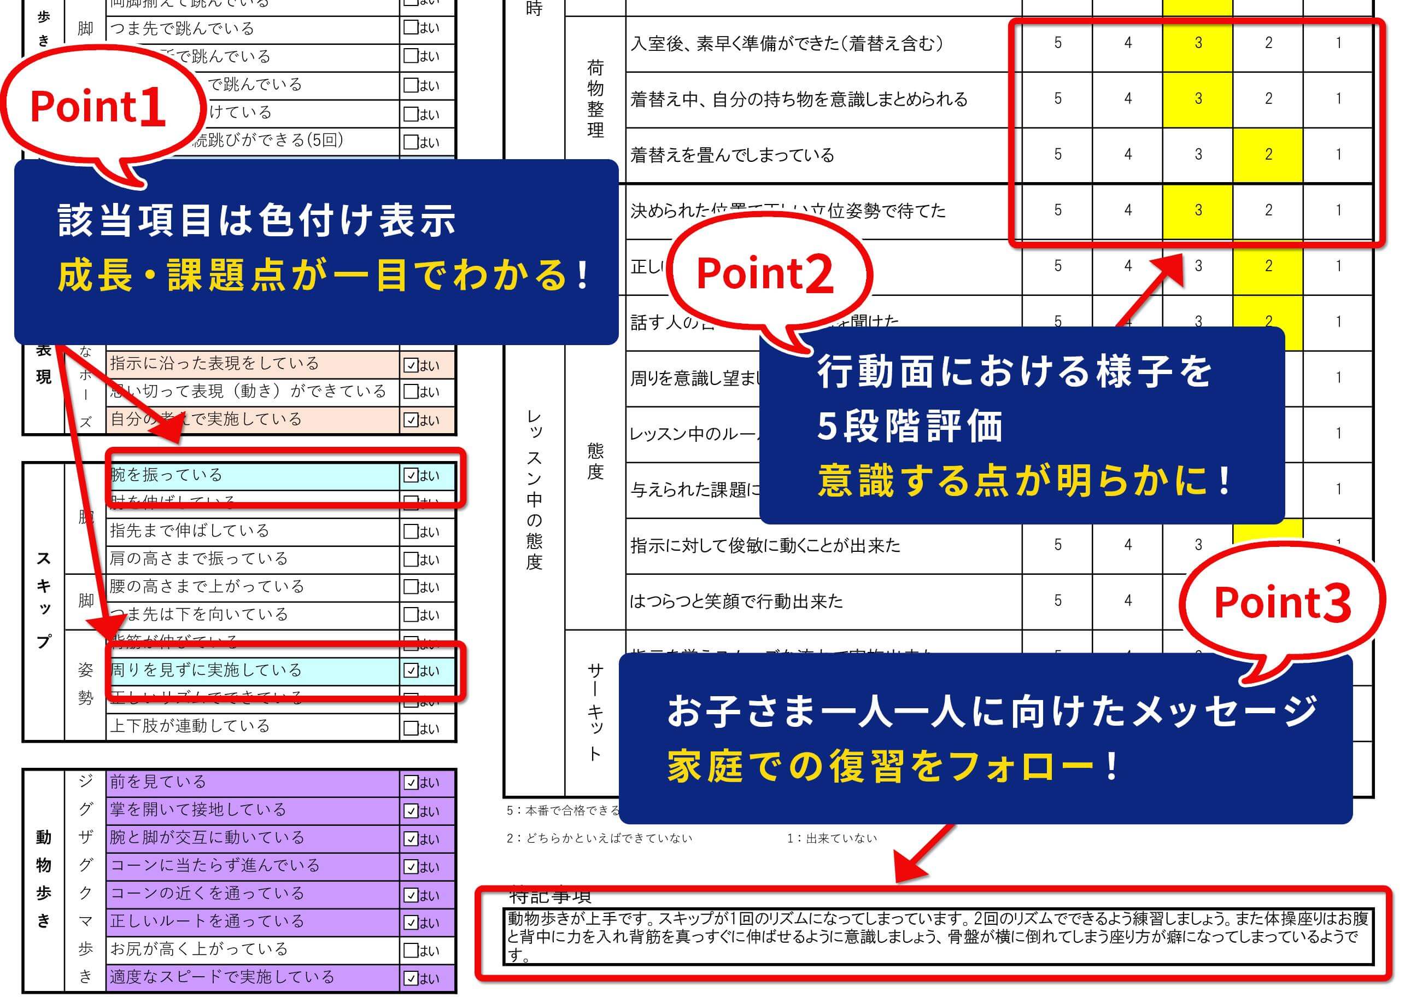Click the はつらつと笑顔で行動出来た item text
The height and width of the screenshot is (997, 1405).
pos(736,601)
